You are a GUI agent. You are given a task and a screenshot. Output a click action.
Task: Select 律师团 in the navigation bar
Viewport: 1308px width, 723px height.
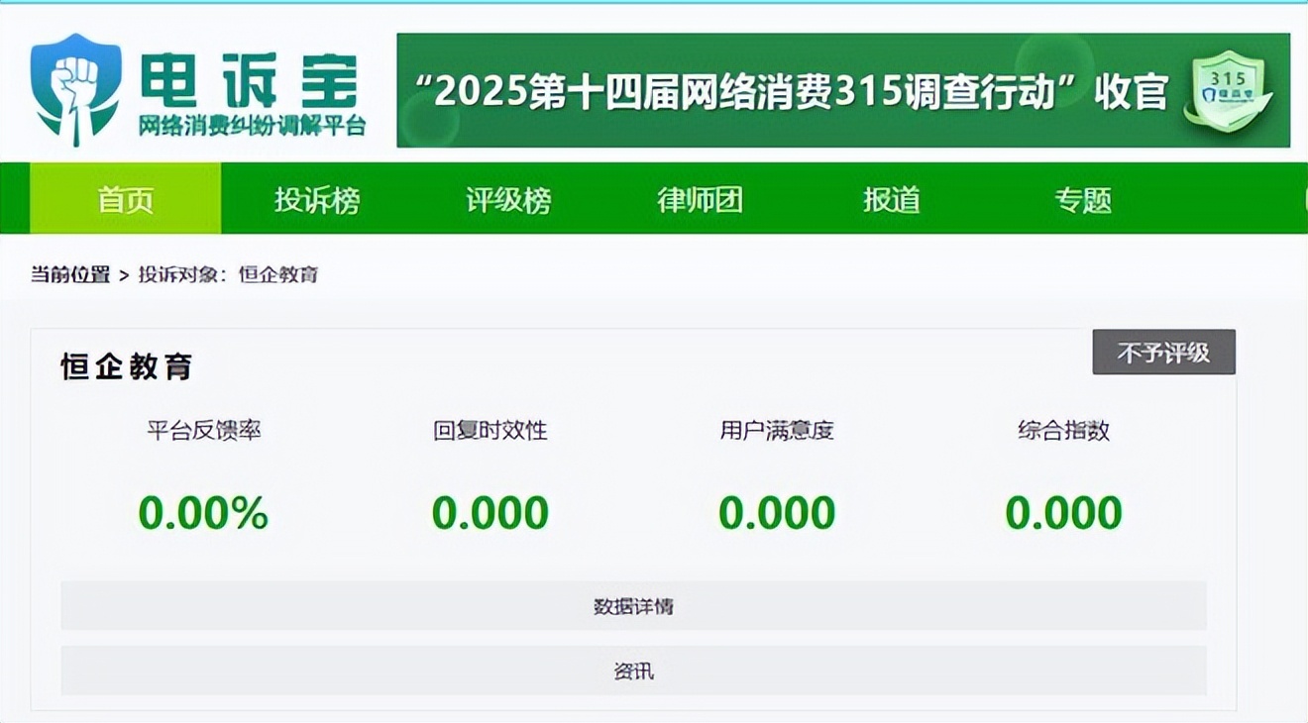[700, 199]
